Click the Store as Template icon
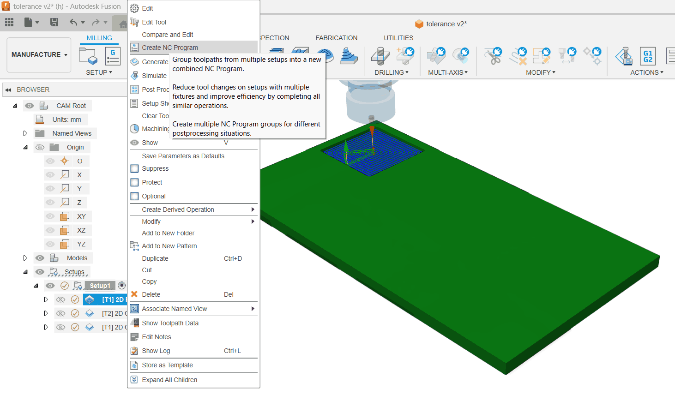This screenshot has width=675, height=401. (x=134, y=365)
